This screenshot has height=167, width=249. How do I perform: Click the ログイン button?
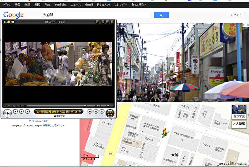click(236, 15)
